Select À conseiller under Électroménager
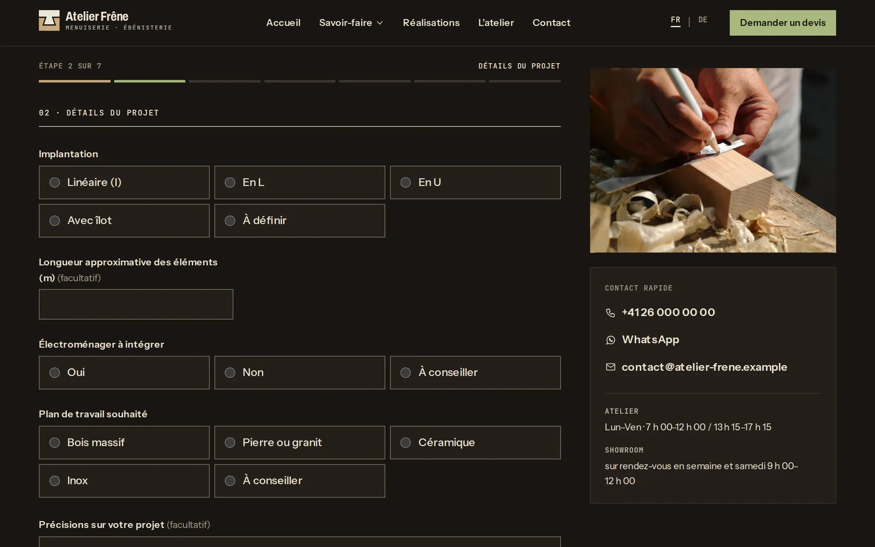The image size is (875, 547). tap(475, 373)
